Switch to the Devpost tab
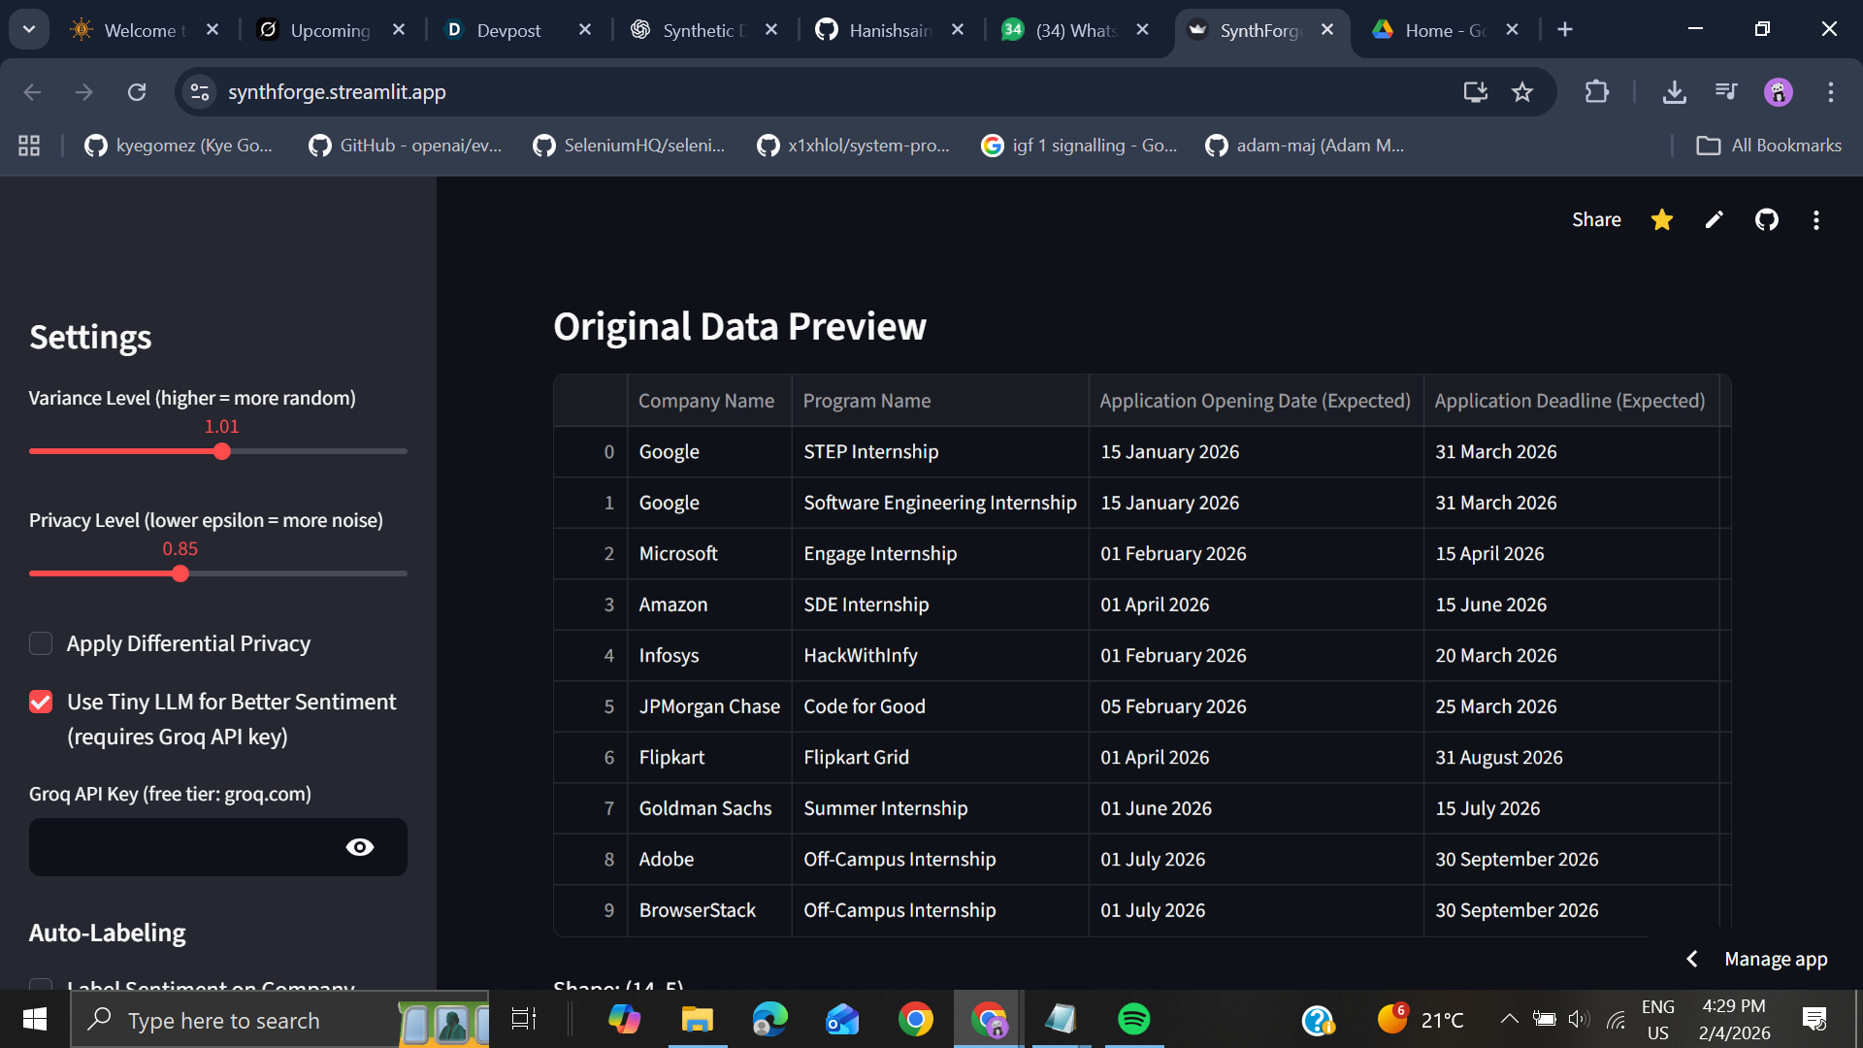Image resolution: width=1863 pixels, height=1048 pixels. point(508,30)
